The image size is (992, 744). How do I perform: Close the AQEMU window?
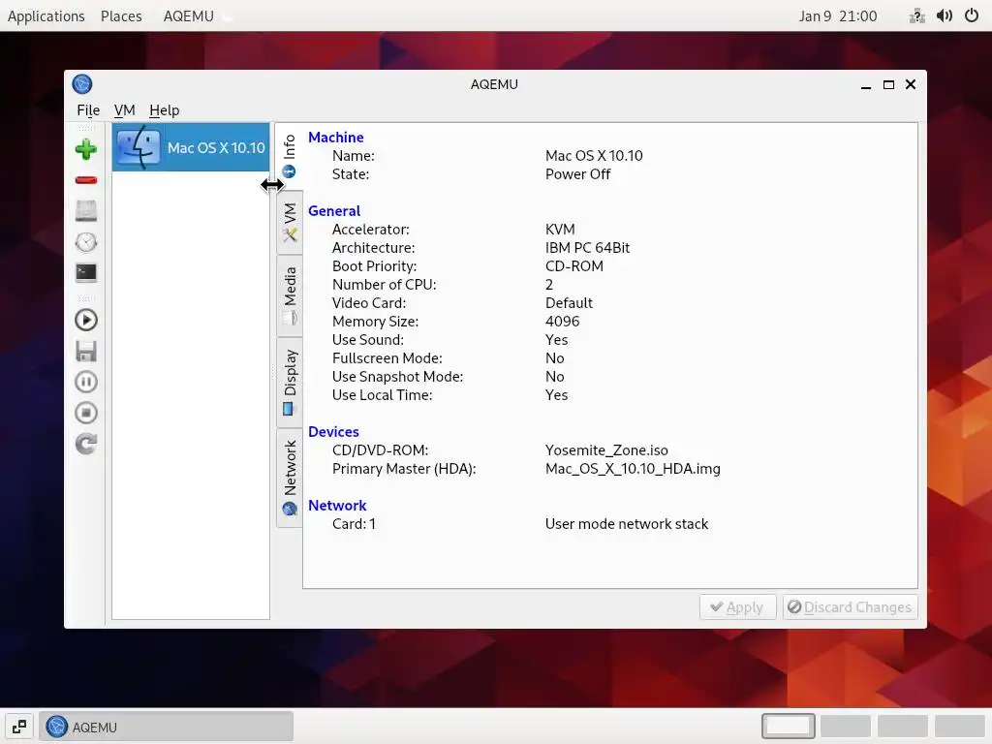[x=911, y=84]
